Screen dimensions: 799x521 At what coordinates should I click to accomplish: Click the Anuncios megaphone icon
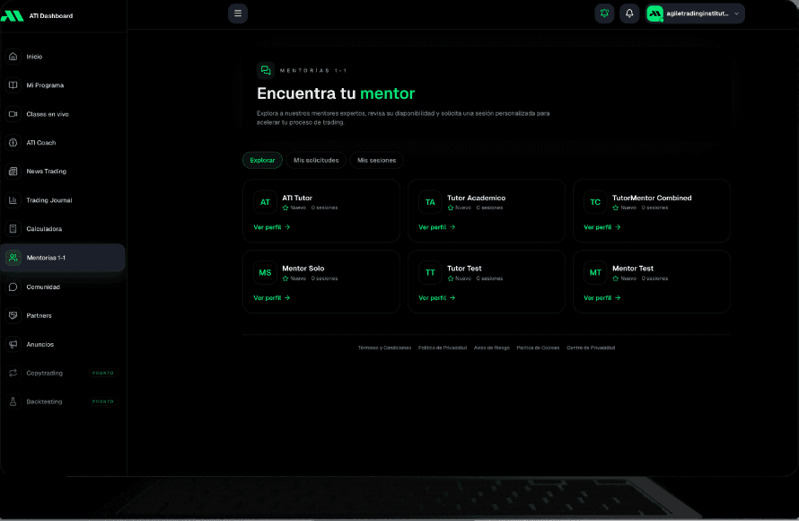coord(13,345)
